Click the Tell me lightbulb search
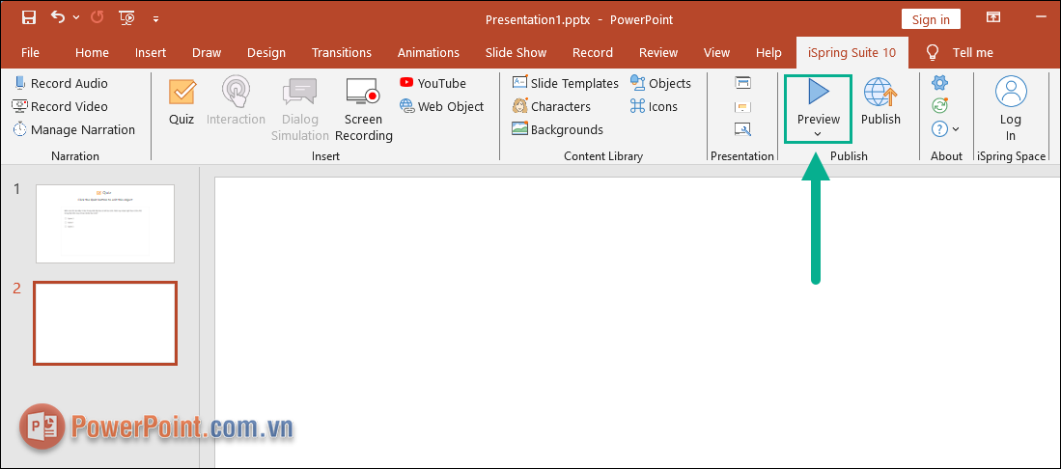 [x=960, y=52]
